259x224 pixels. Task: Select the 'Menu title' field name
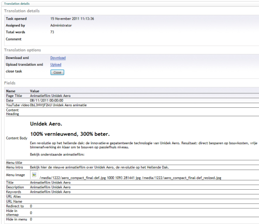[14, 163]
